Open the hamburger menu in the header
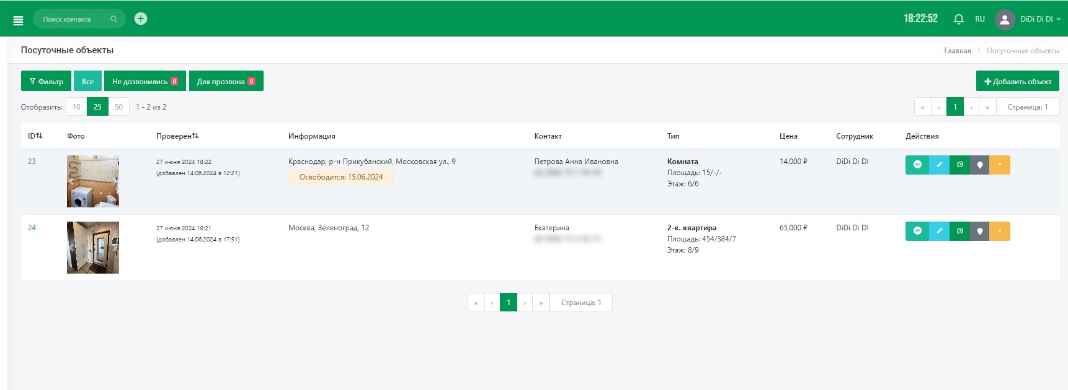 (18, 20)
